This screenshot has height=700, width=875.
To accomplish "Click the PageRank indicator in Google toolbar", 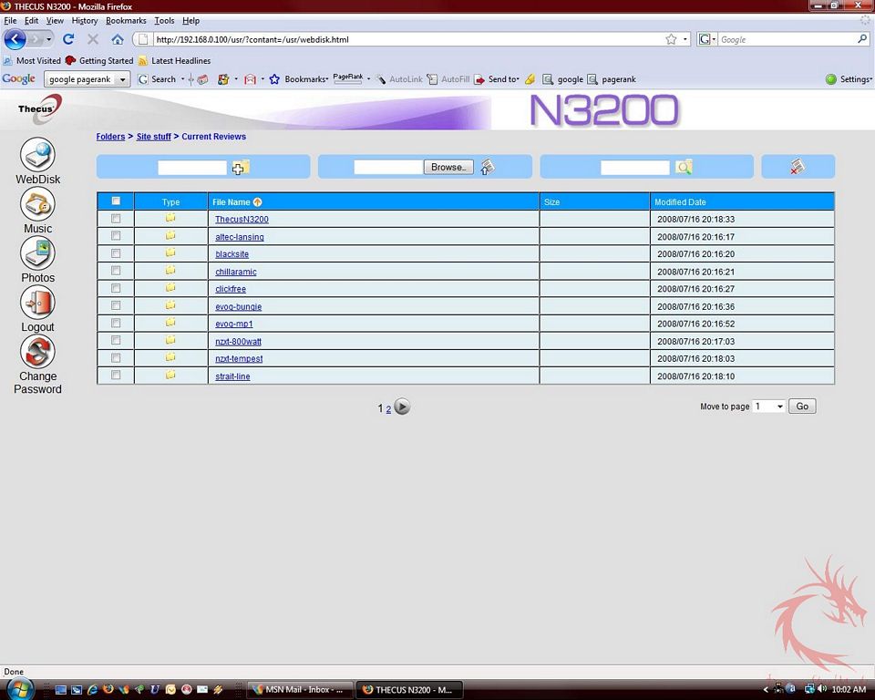I will click(347, 78).
